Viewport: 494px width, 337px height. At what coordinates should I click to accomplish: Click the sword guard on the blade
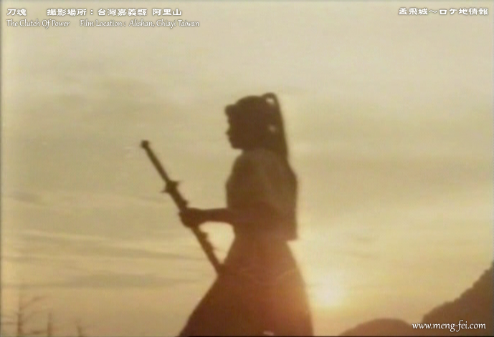point(171,189)
